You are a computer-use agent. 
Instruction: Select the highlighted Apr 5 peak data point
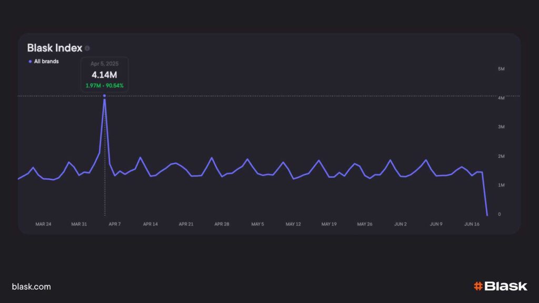pyautogui.click(x=105, y=96)
